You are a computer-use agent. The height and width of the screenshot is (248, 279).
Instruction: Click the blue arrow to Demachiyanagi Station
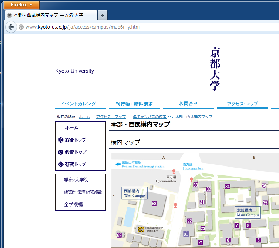click(118, 164)
